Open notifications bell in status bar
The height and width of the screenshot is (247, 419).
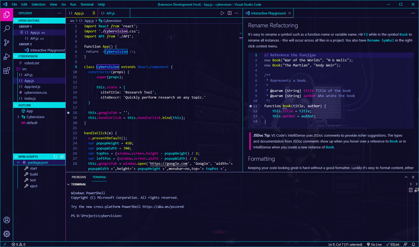pyautogui.click(x=413, y=244)
